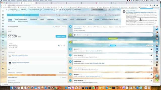Open the profile link Лукашин Александр Сергеевич

tap(20, 62)
